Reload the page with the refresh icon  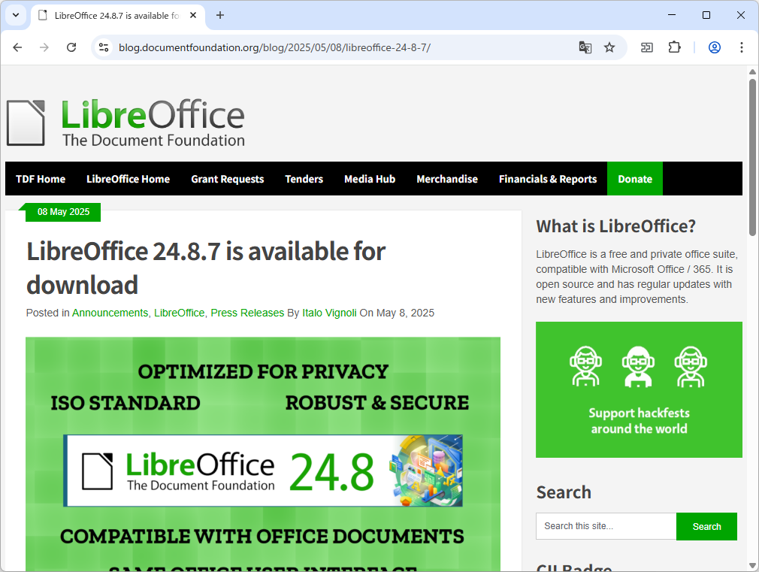coord(71,47)
